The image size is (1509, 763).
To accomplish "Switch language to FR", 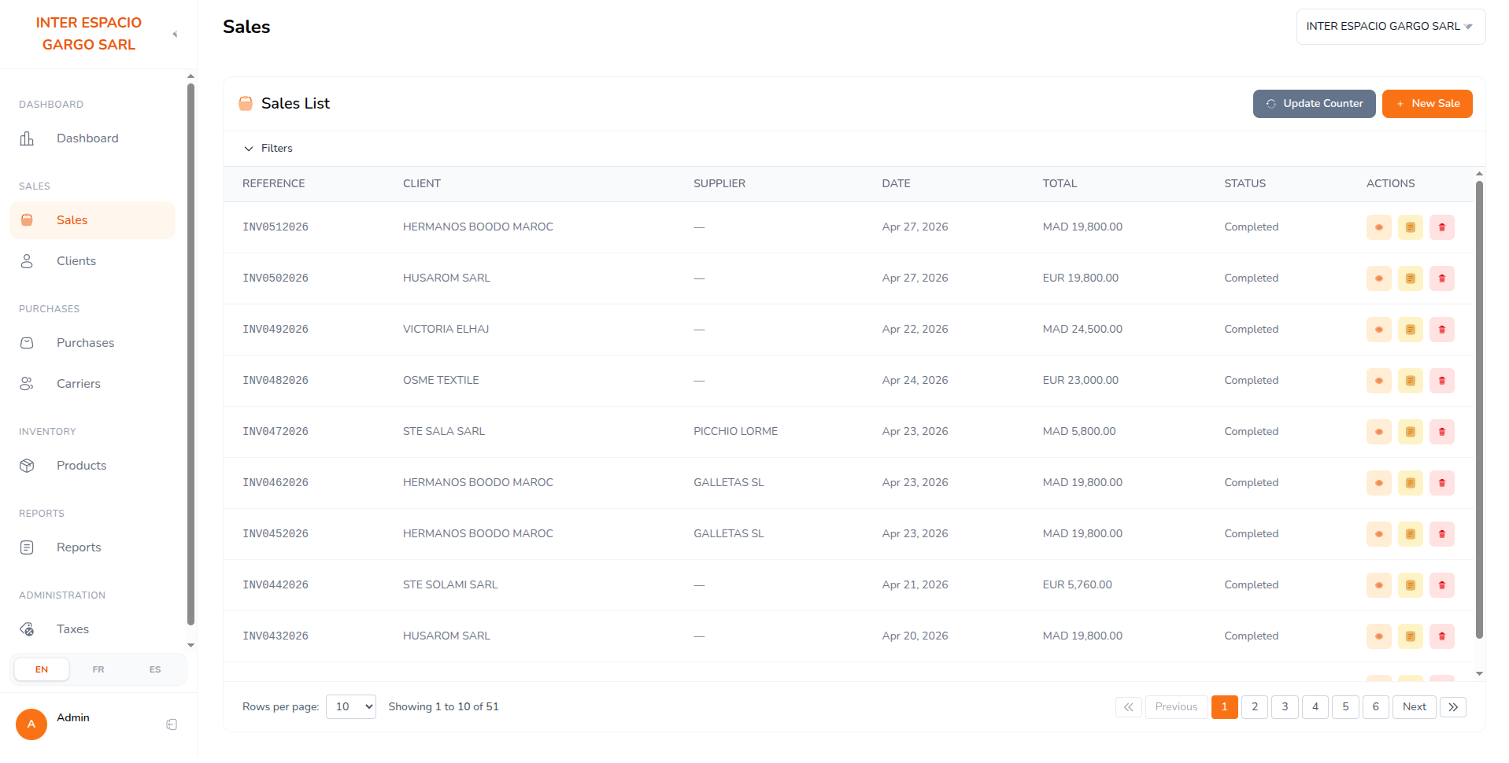I will pos(98,669).
